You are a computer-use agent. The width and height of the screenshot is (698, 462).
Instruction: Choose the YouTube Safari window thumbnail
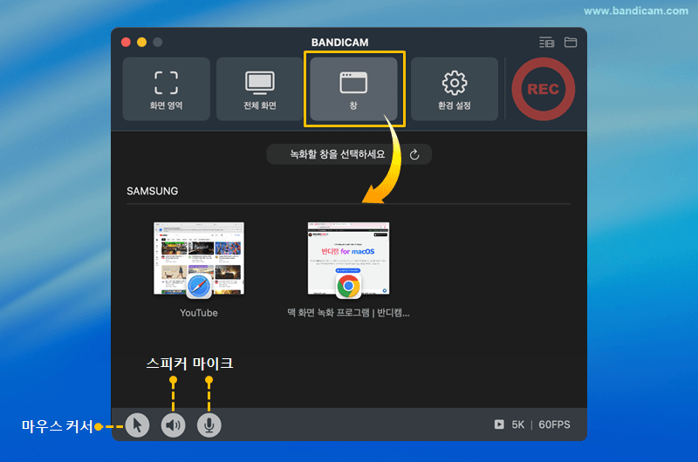click(199, 259)
